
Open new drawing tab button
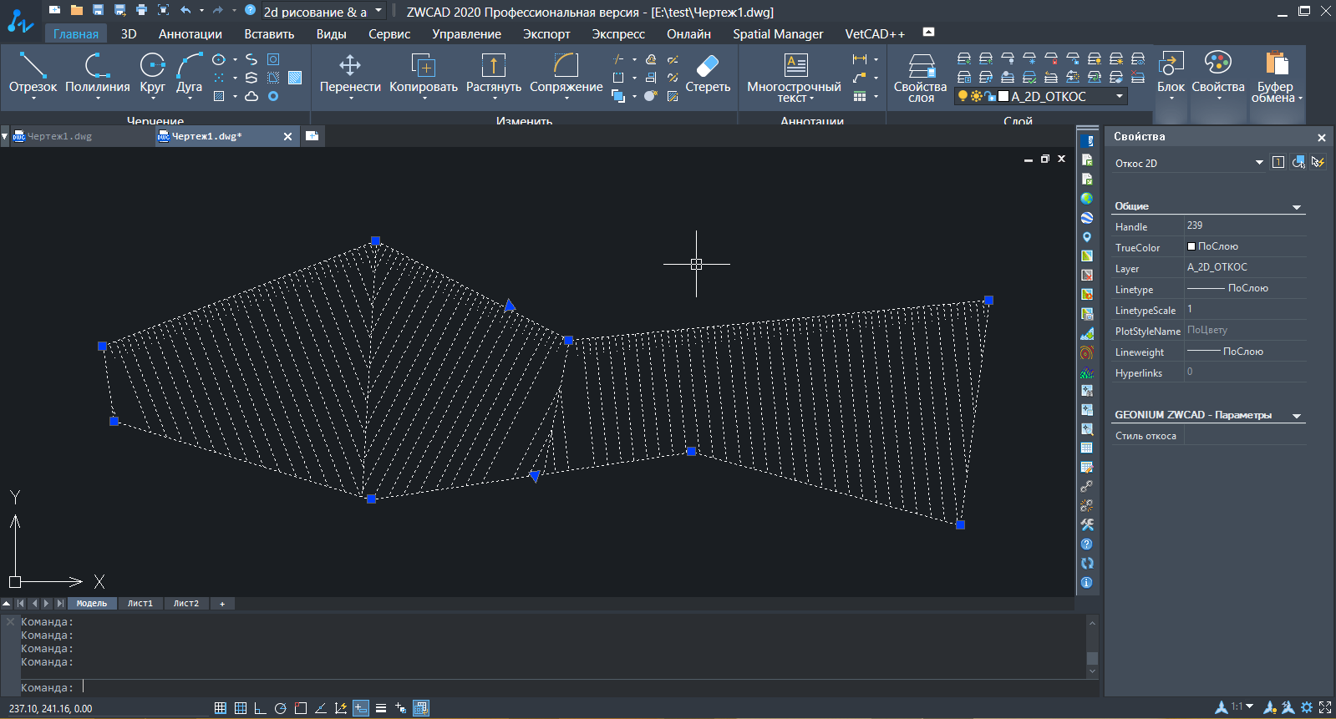(312, 135)
